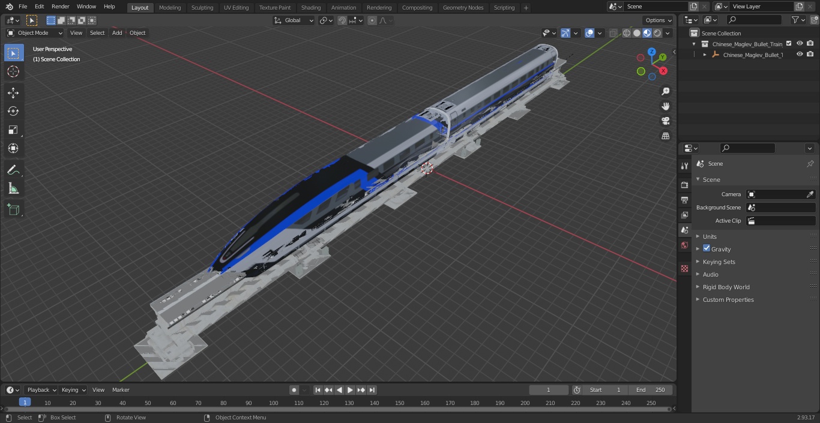Toggle show gizmo button

tap(565, 33)
